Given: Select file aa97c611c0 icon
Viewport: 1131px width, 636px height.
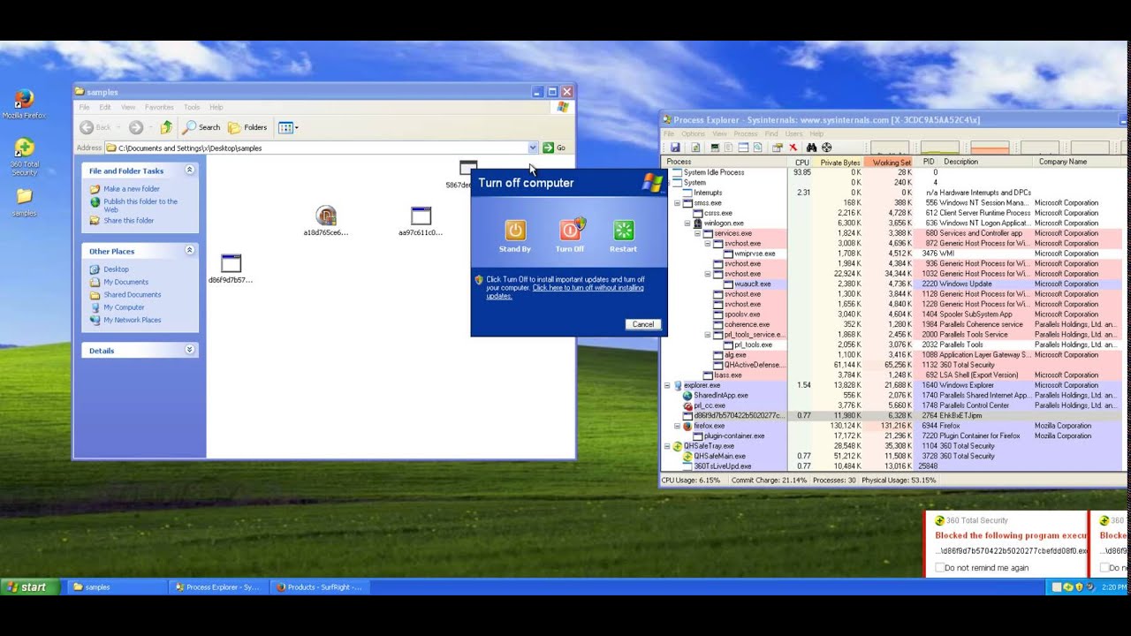Looking at the screenshot, I should 421,216.
